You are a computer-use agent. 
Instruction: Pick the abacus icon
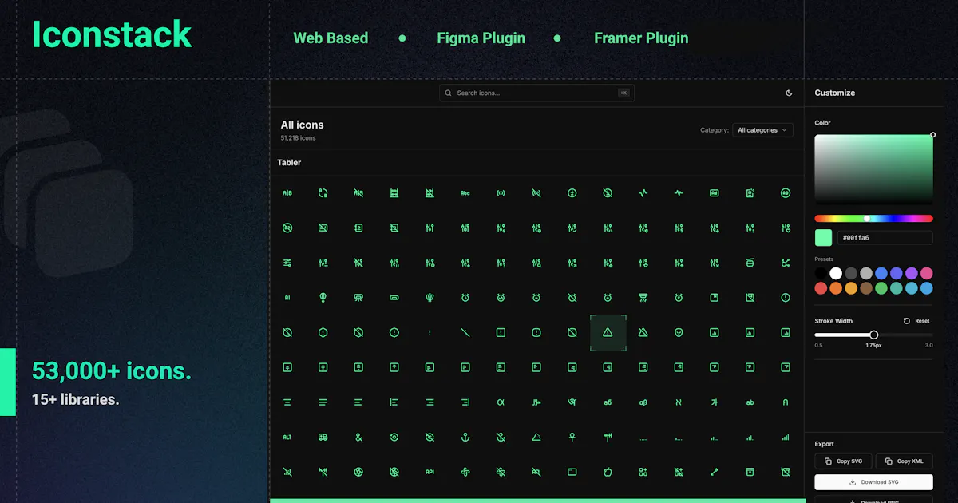(394, 193)
